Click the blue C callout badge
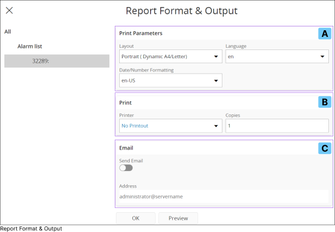Screen dimensions: 335x232 pos(325,148)
